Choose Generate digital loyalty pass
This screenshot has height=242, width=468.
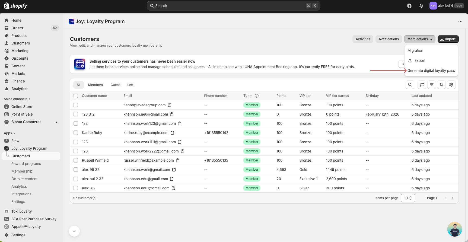(431, 71)
